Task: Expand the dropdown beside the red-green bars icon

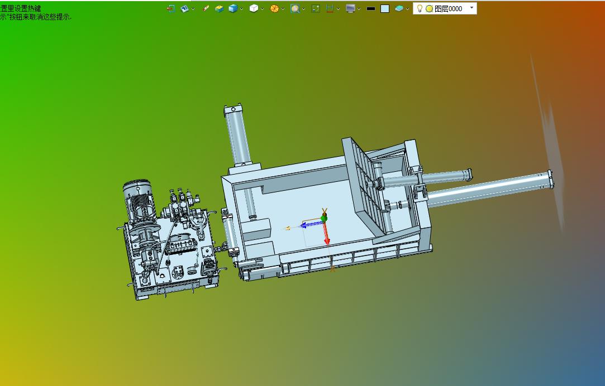Action: [338, 9]
